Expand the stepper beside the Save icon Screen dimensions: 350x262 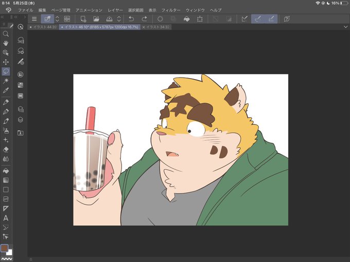pyautogui.click(x=119, y=19)
